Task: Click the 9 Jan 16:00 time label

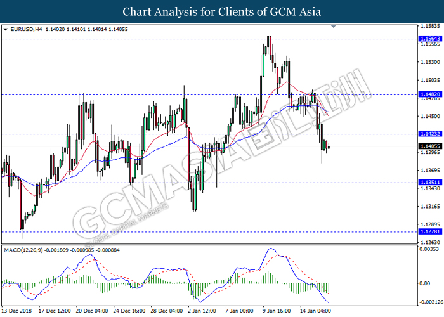Action: (277, 311)
